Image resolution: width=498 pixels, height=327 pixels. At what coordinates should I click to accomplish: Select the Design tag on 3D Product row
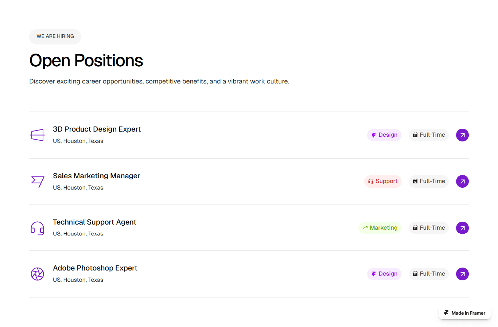pos(384,135)
